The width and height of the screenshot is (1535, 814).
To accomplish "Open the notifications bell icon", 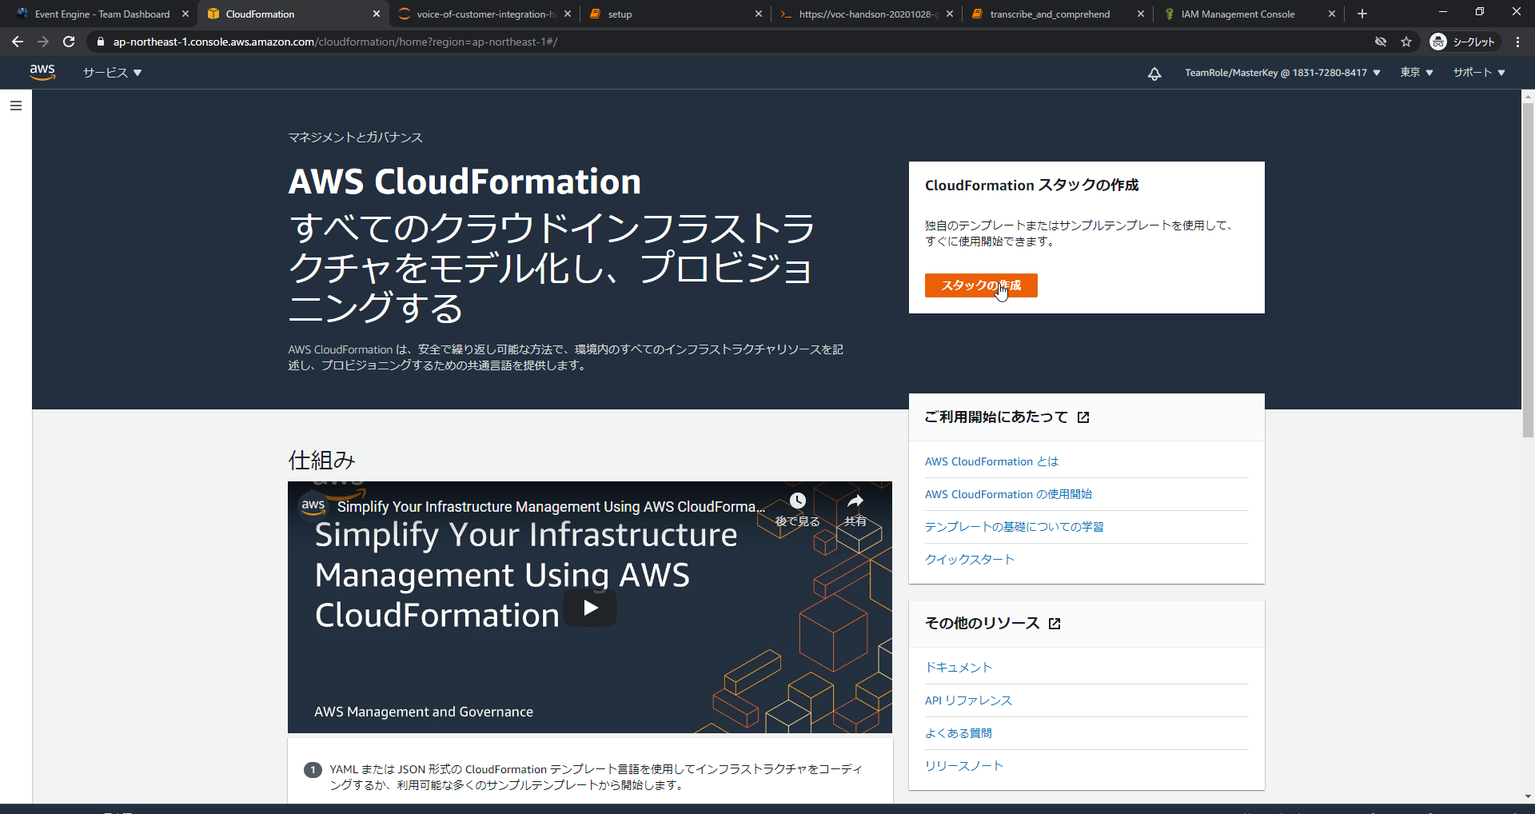I will (x=1154, y=73).
